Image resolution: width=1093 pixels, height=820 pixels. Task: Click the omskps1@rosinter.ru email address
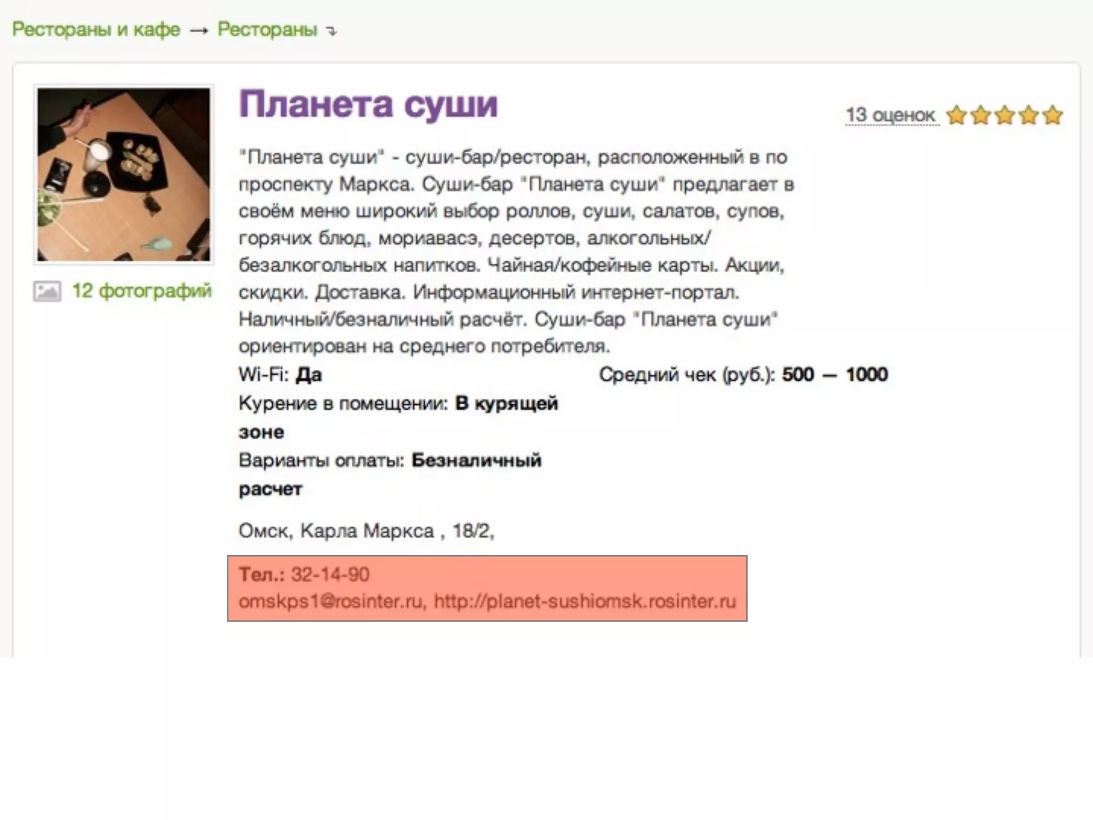click(x=330, y=602)
